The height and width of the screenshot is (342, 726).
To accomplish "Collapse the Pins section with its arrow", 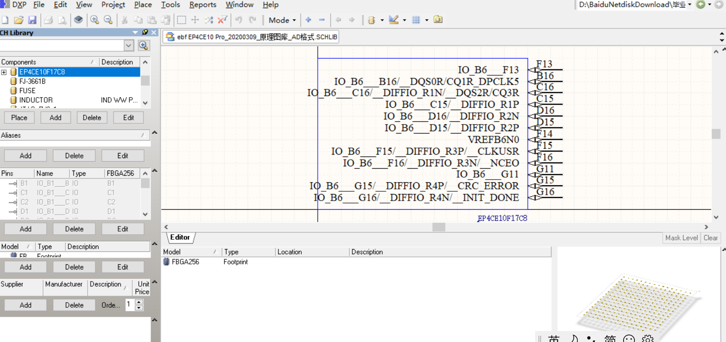I will coord(155,171).
